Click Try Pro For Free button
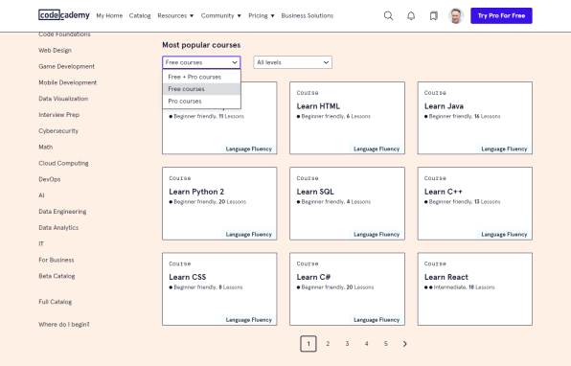 tap(501, 15)
